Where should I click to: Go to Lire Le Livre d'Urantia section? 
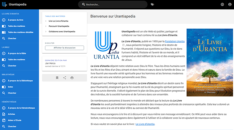click(x=58, y=21)
